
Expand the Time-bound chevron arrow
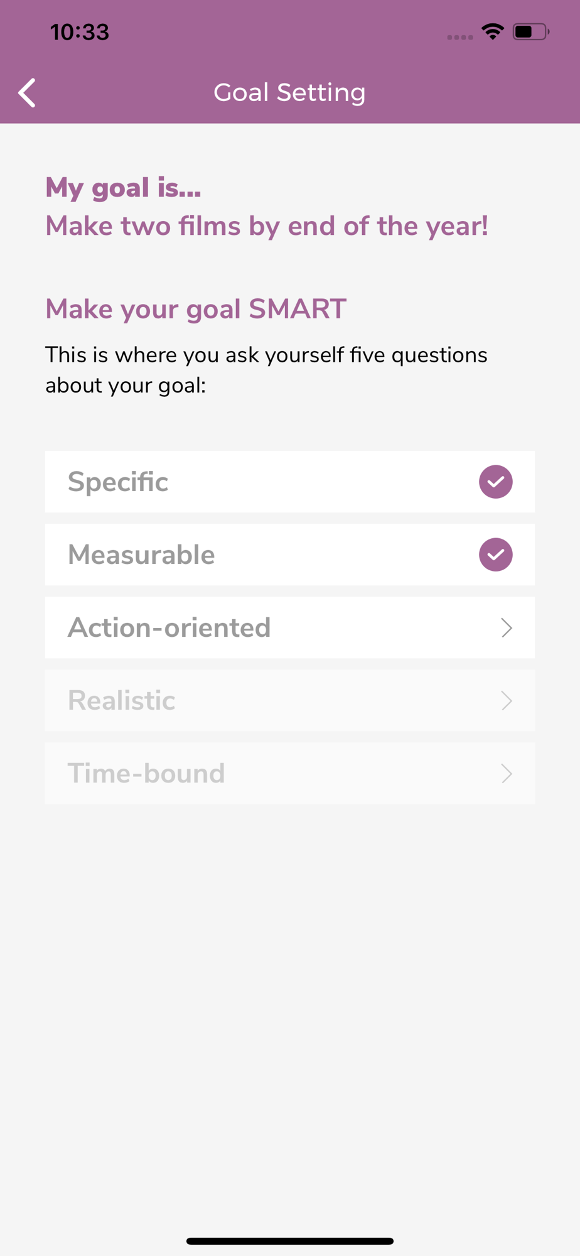pos(507,773)
